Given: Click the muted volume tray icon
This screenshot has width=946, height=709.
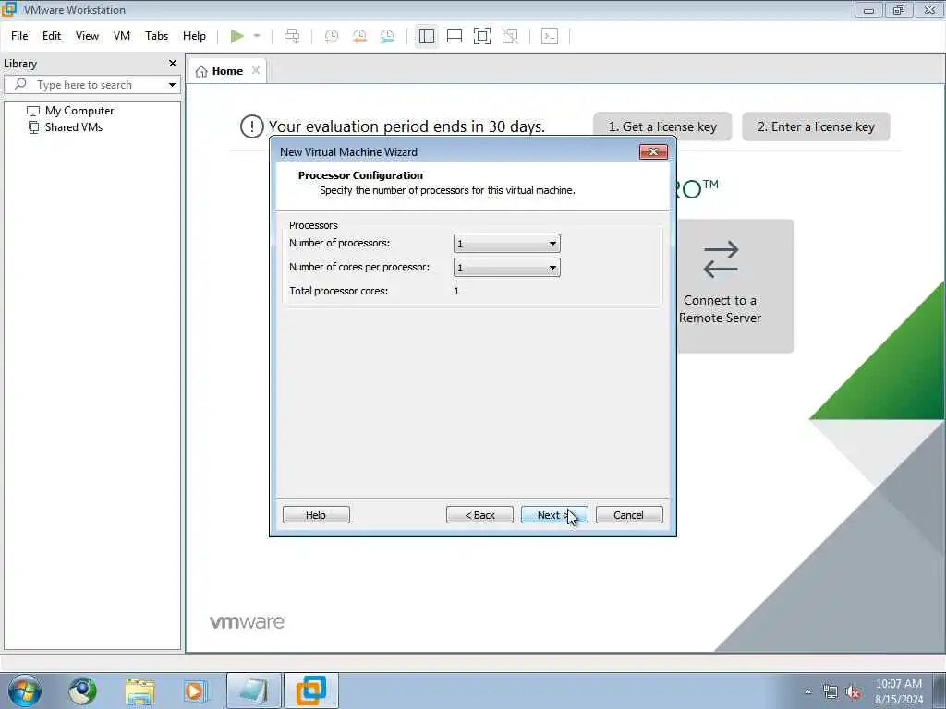Looking at the screenshot, I should (853, 691).
